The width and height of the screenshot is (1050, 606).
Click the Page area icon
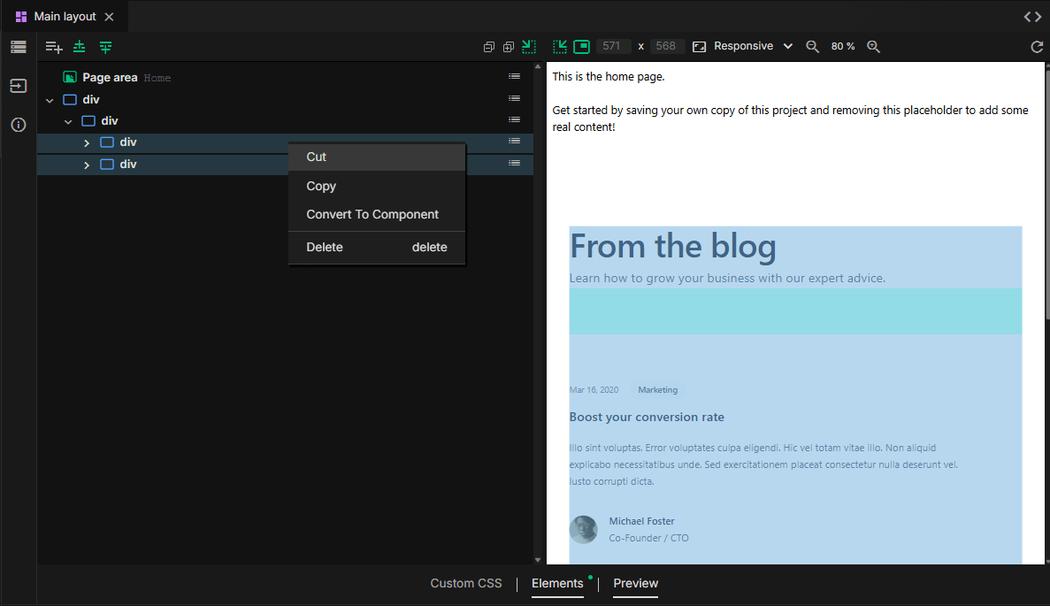(x=70, y=77)
